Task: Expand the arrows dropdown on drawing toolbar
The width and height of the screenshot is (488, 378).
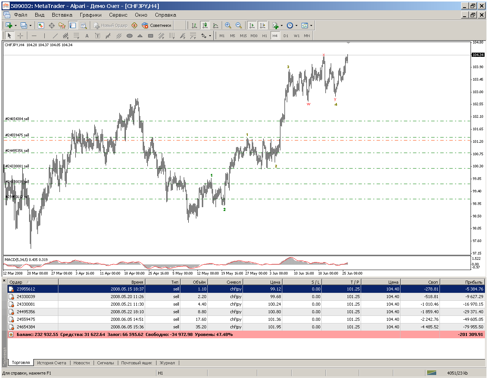Action: pyautogui.click(x=210, y=36)
